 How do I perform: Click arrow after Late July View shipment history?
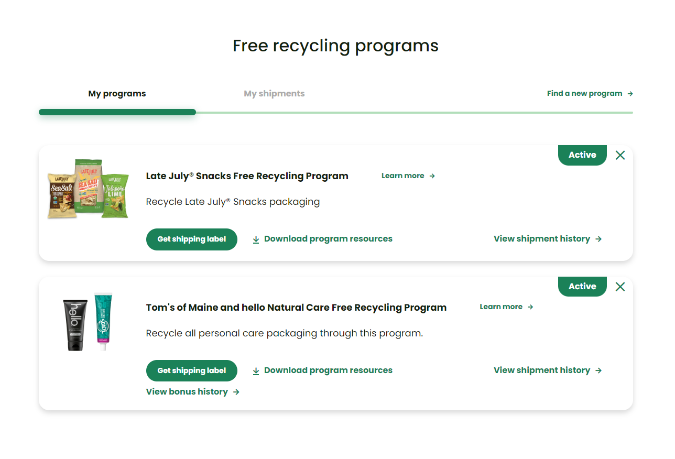coord(598,239)
